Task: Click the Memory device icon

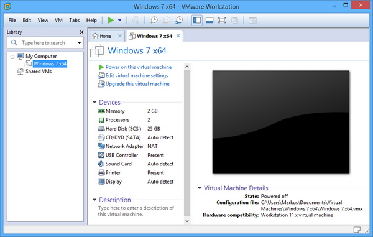Action: (101, 111)
